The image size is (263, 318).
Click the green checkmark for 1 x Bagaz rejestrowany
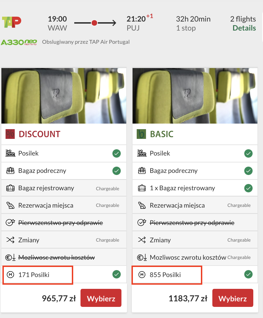(x=248, y=188)
